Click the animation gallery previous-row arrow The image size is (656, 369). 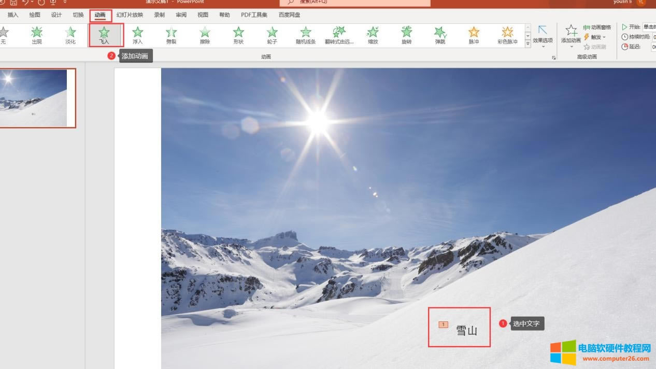[x=528, y=28]
